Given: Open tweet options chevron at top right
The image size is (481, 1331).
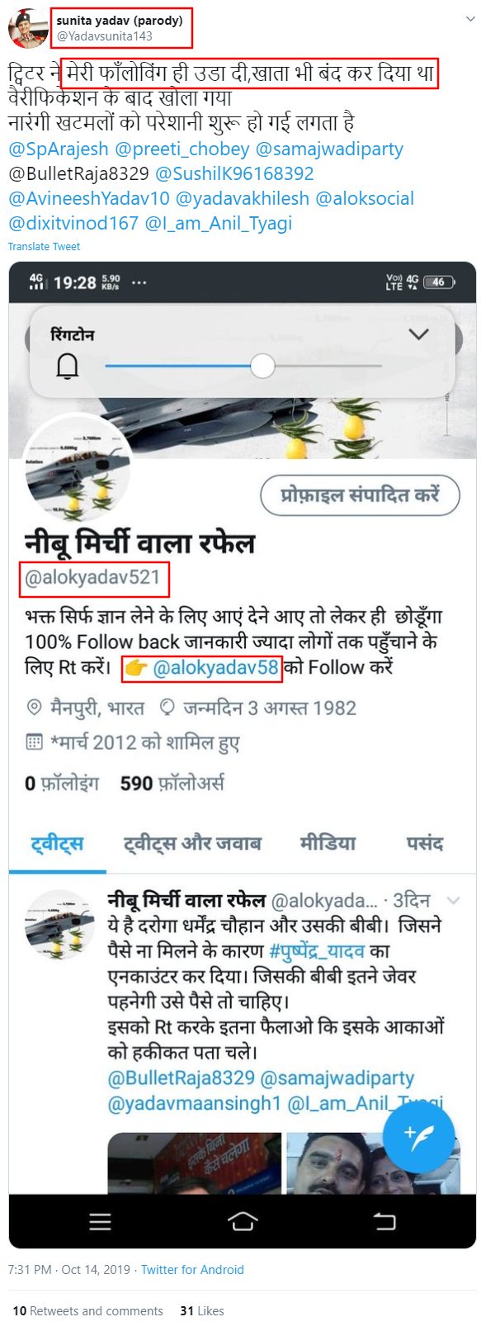Looking at the screenshot, I should [470, 18].
